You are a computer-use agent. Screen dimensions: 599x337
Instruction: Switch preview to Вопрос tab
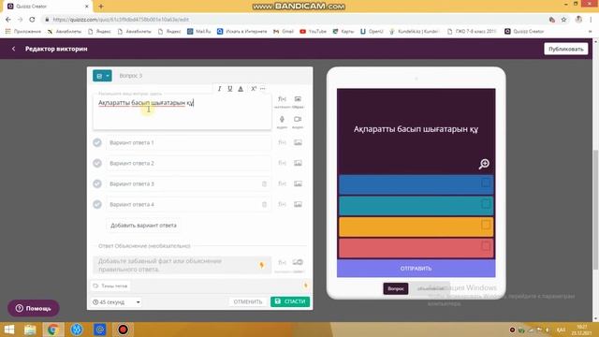(395, 288)
